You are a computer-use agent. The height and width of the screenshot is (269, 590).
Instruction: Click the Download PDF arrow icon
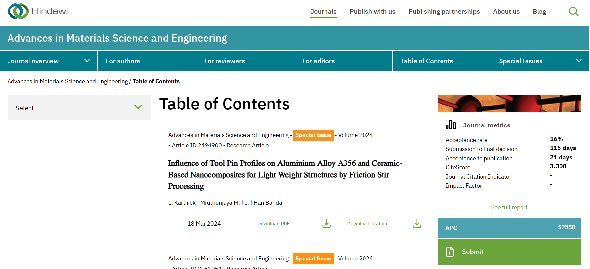(326, 223)
